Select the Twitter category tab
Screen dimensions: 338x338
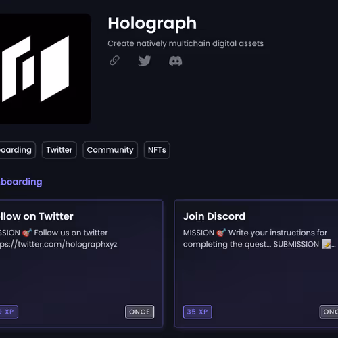coord(59,150)
